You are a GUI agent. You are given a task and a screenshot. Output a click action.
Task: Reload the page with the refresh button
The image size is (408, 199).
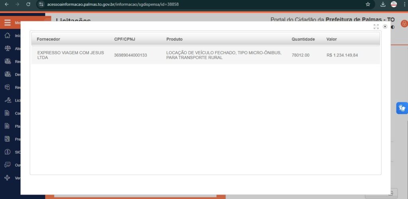[28, 4]
